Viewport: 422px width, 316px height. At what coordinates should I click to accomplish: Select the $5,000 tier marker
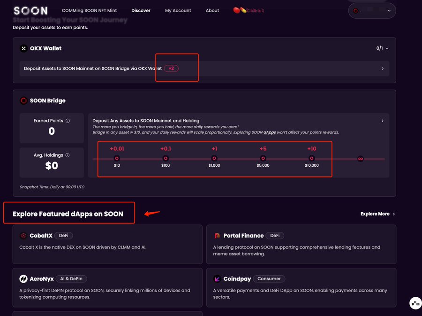tap(263, 158)
